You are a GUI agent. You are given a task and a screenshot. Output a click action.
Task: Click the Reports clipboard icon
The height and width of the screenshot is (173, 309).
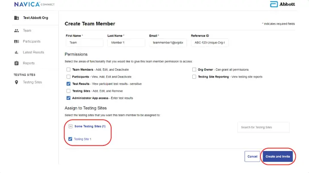pyautogui.click(x=16, y=63)
